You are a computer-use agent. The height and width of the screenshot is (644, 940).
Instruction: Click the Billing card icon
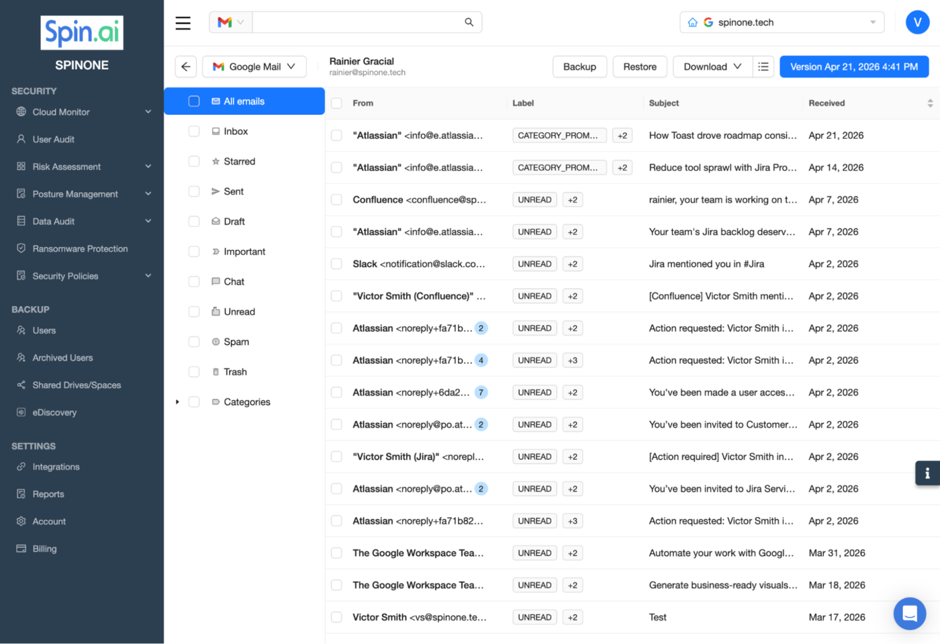[21, 549]
